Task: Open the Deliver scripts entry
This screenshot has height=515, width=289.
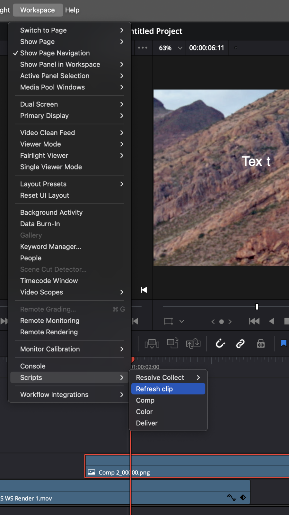Action: 168,423
